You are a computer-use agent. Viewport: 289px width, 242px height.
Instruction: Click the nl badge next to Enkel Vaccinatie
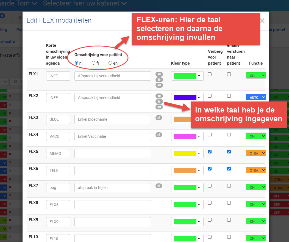tap(159, 135)
